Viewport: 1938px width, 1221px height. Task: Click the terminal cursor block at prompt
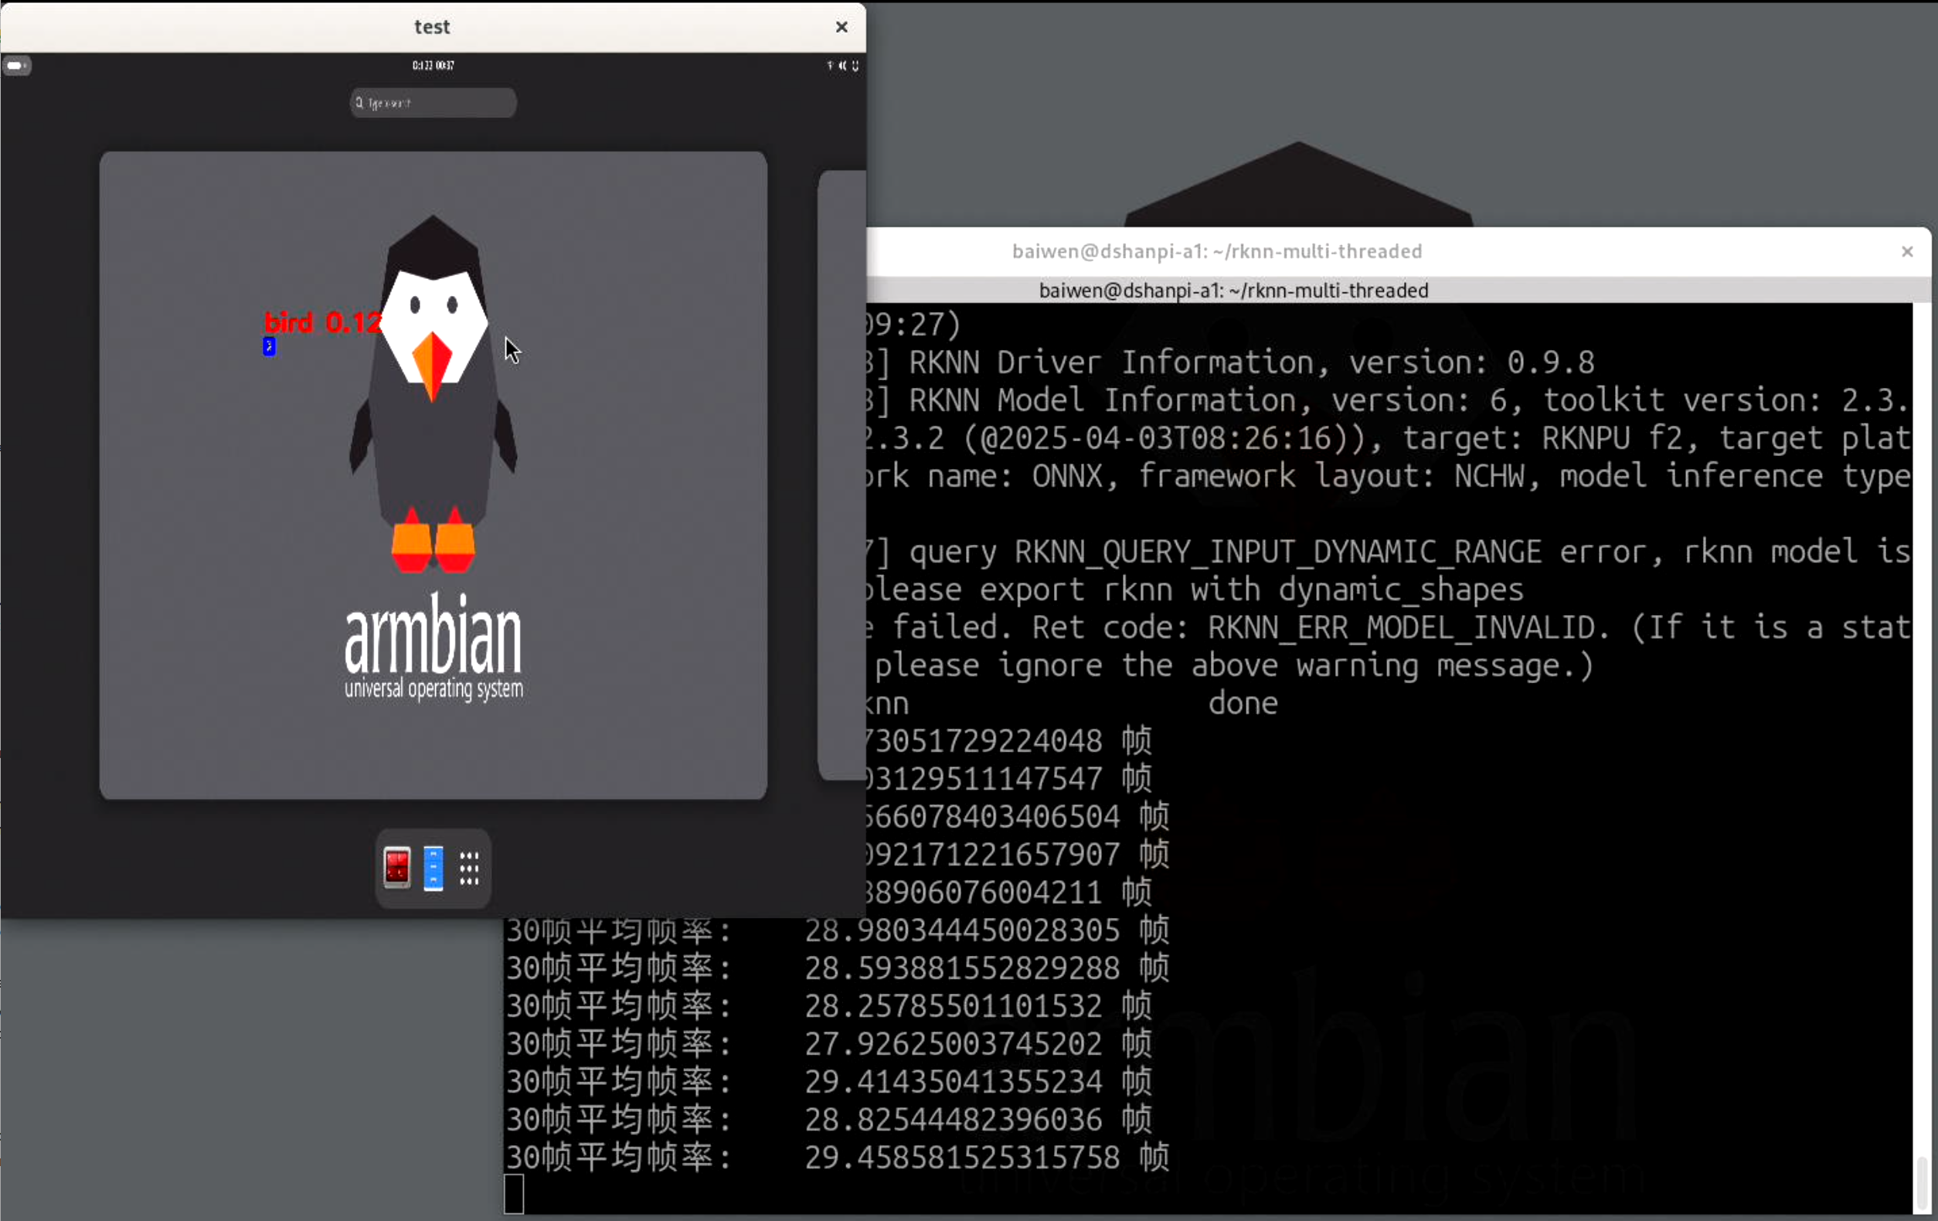[x=513, y=1194]
